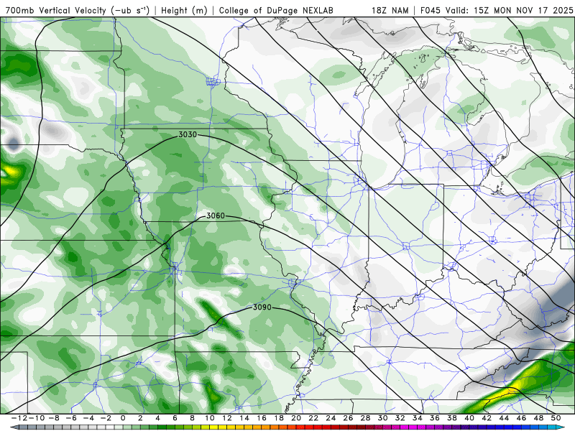The image size is (575, 431).
Task: Click the "26" value on color scale
Action: pos(348,418)
